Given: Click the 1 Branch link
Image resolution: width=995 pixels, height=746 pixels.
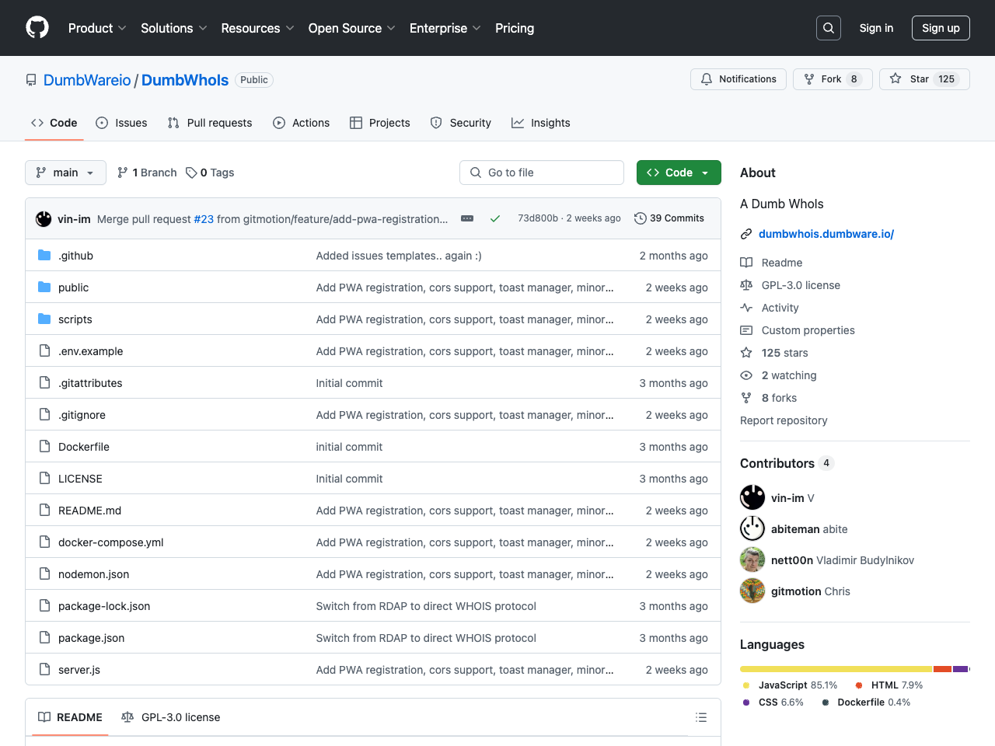Looking at the screenshot, I should click(147, 173).
